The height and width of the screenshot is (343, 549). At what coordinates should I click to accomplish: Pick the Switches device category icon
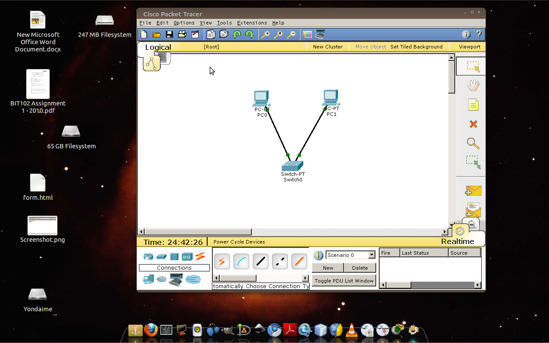click(161, 256)
